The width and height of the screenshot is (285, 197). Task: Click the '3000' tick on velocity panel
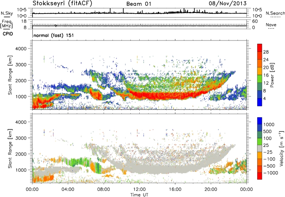21,138
